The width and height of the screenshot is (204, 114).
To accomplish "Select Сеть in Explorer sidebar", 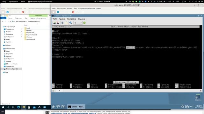I will [x=6, y=72].
